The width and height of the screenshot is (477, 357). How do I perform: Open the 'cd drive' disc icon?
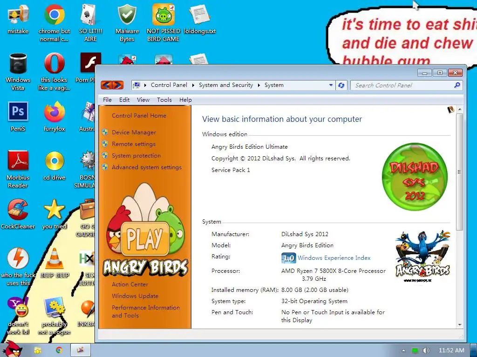(54, 165)
